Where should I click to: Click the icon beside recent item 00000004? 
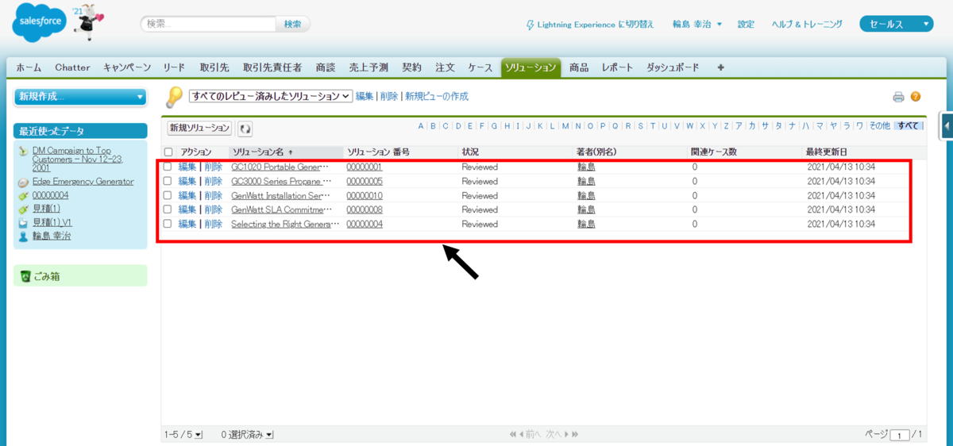pos(24,196)
